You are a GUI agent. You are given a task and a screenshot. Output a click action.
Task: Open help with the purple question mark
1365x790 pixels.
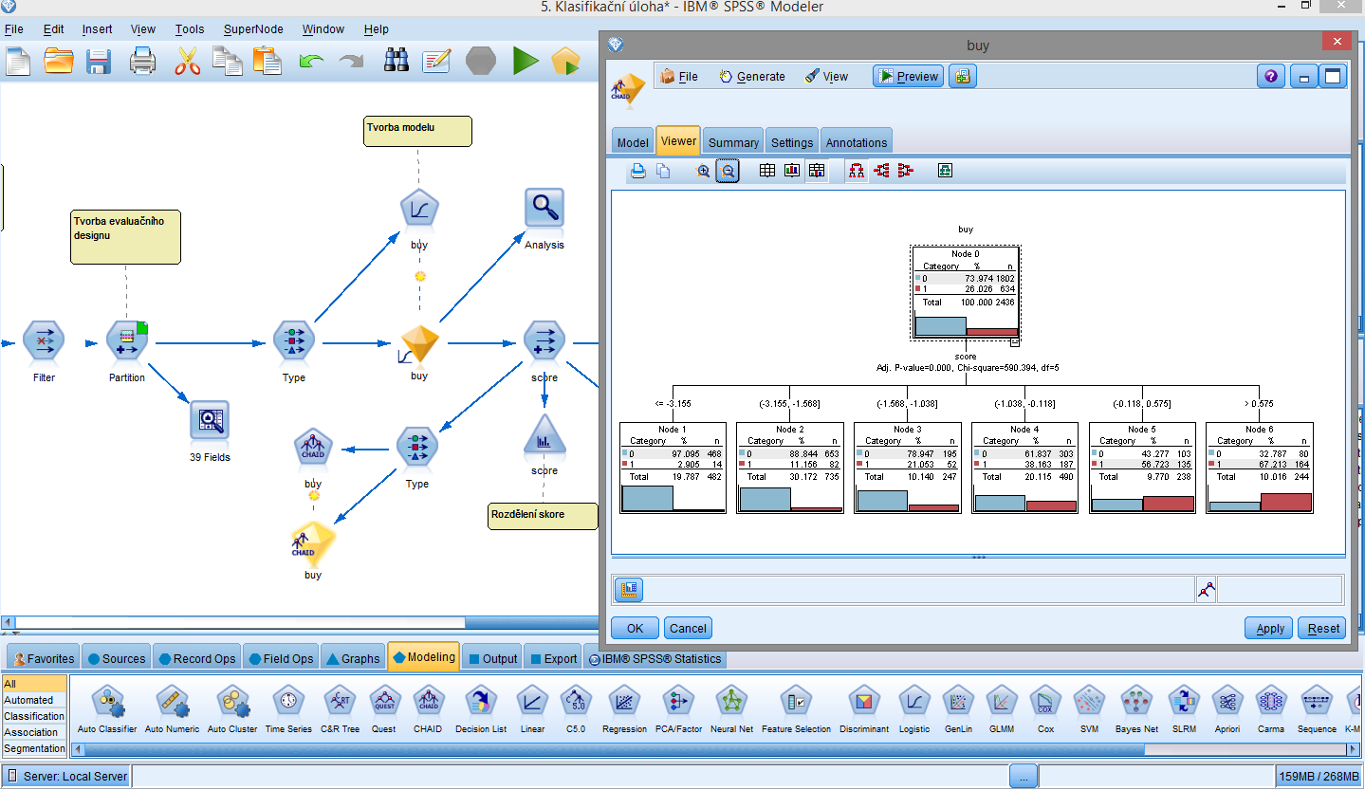click(x=1271, y=77)
